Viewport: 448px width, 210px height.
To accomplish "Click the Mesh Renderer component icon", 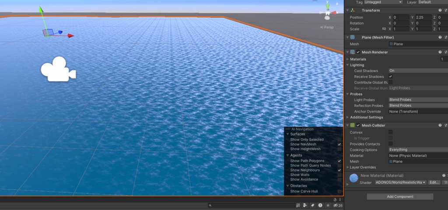I will click(353, 52).
